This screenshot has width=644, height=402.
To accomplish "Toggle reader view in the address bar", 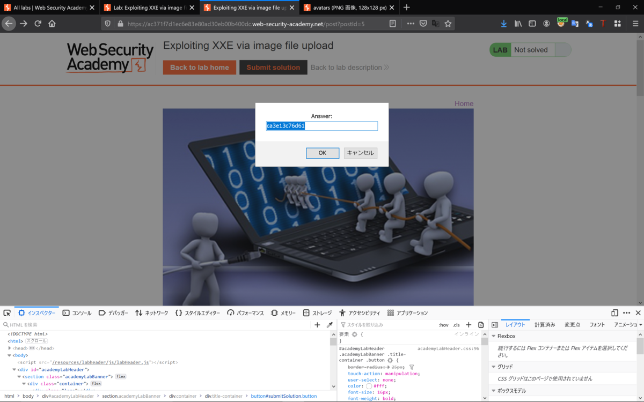I will [393, 24].
